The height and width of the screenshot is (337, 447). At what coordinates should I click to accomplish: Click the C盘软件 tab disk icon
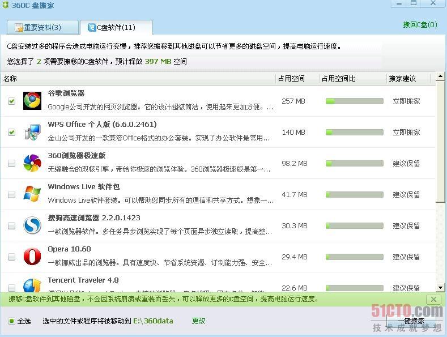point(92,27)
